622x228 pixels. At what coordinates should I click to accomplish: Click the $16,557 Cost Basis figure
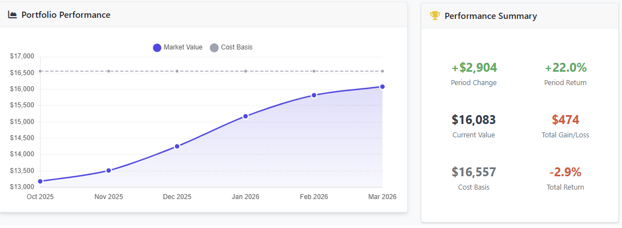(474, 172)
